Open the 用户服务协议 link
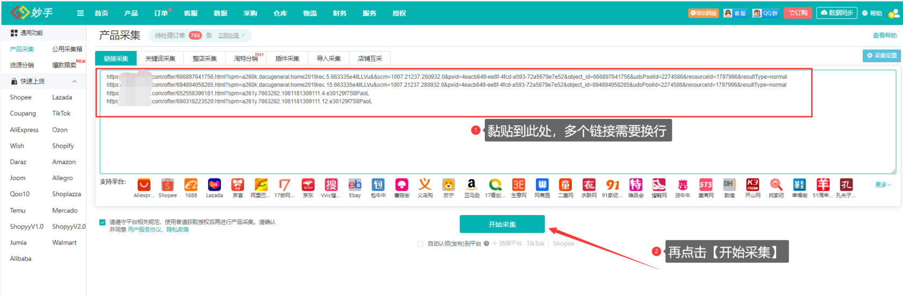 145,229
